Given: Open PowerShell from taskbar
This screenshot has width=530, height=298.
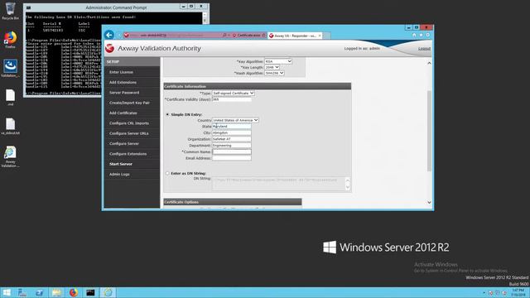Looking at the screenshot, I should coord(39,292).
